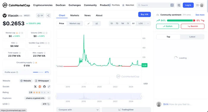Viewport: 208px width, 112px height.
Task: Click the Log In button
Action: pos(188,5)
